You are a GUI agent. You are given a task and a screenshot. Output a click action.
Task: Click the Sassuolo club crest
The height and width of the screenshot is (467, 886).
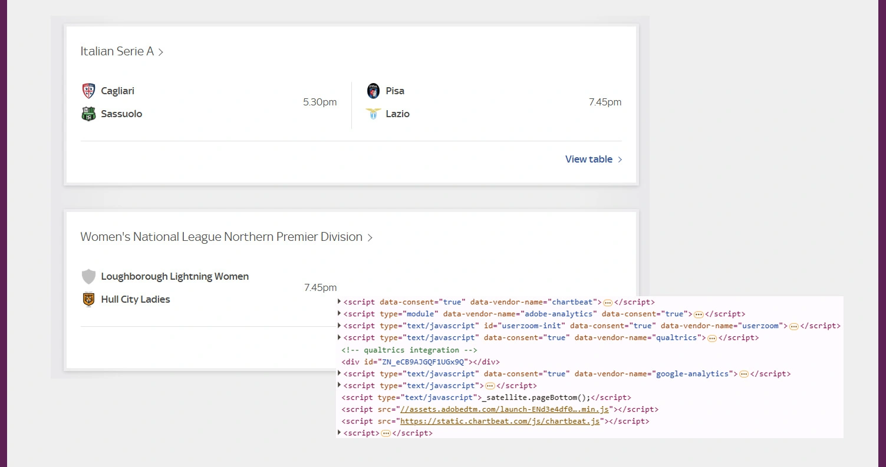click(x=88, y=114)
